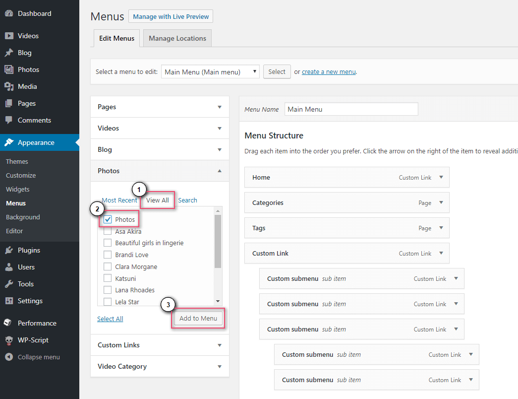
Task: Uncheck the Photos checkbox
Action: (108, 219)
